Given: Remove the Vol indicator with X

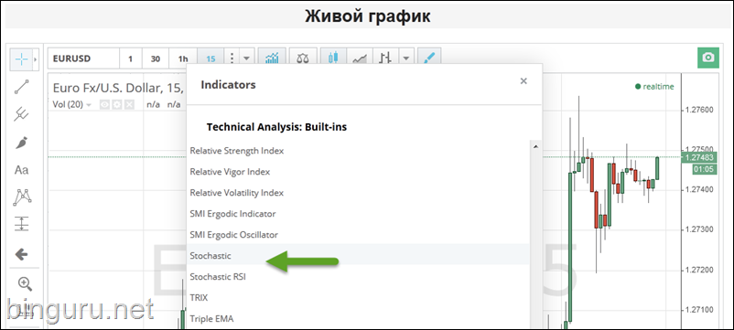Looking at the screenshot, I should click(x=129, y=105).
